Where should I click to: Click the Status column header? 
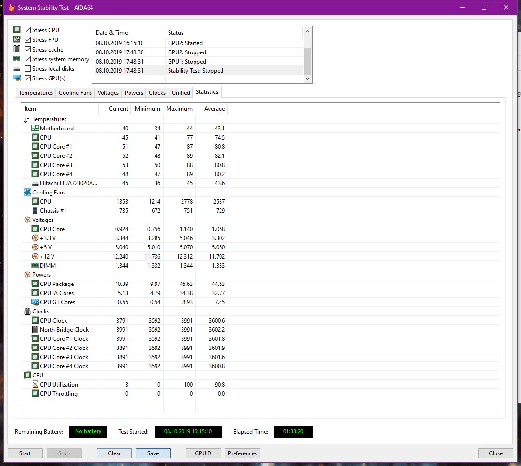pos(234,33)
